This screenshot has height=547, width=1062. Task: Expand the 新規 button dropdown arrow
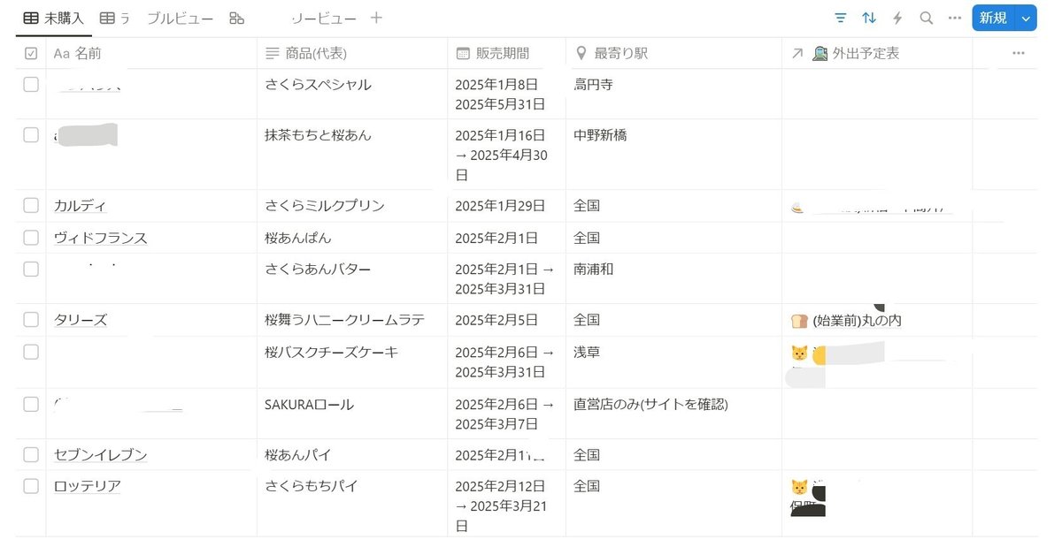1026,18
